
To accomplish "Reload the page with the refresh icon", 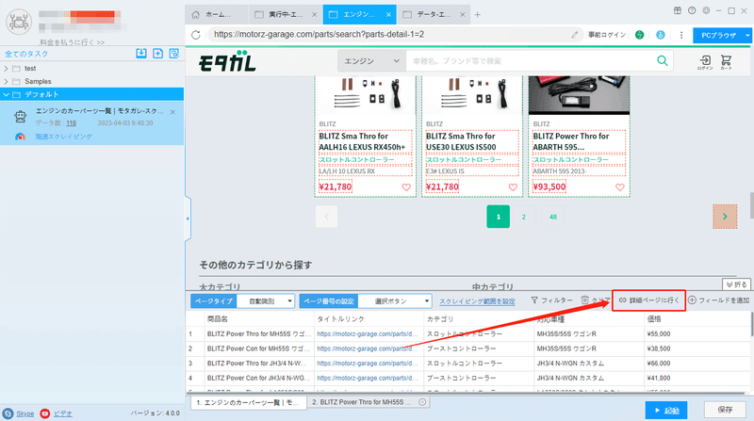I will pos(196,35).
